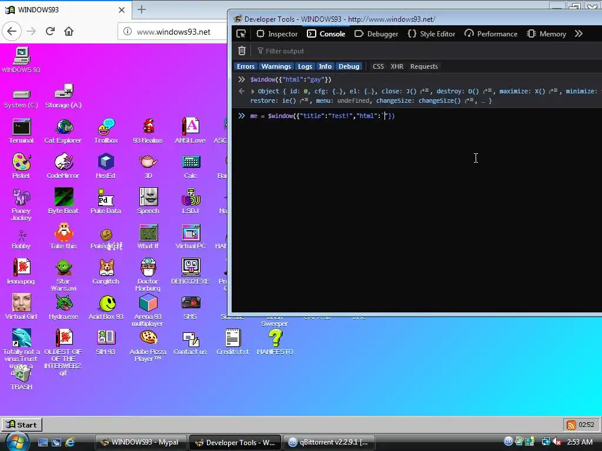This screenshot has width=602, height=451.
Task: Toggle the Errors filter in console
Action: click(246, 66)
